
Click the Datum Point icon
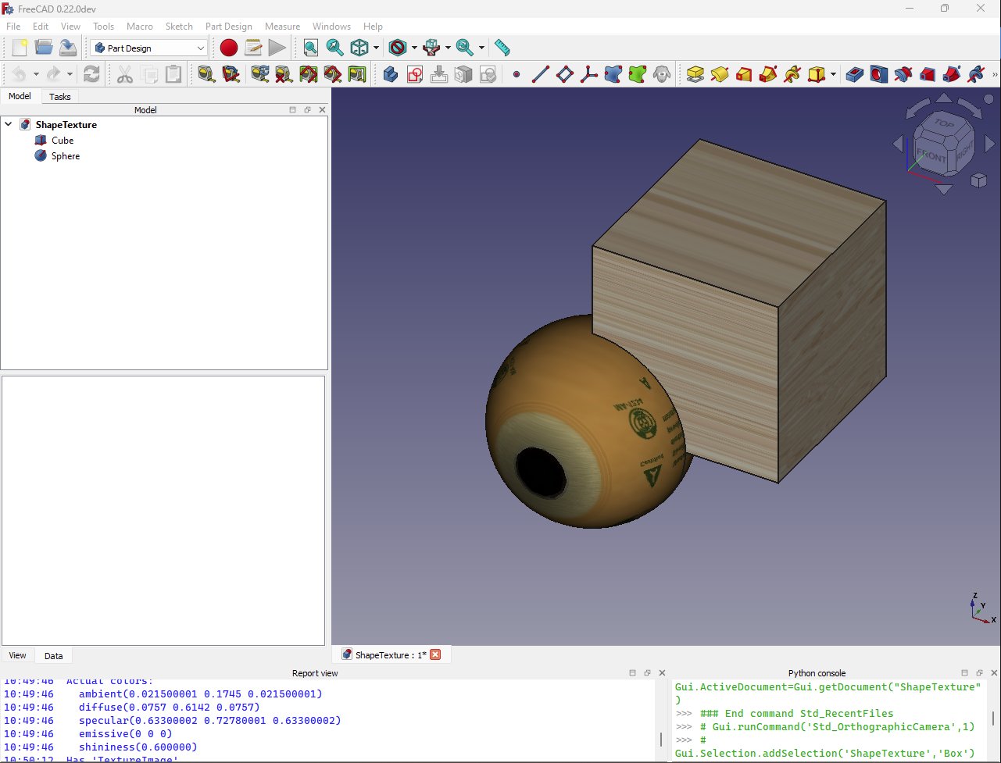pos(516,74)
